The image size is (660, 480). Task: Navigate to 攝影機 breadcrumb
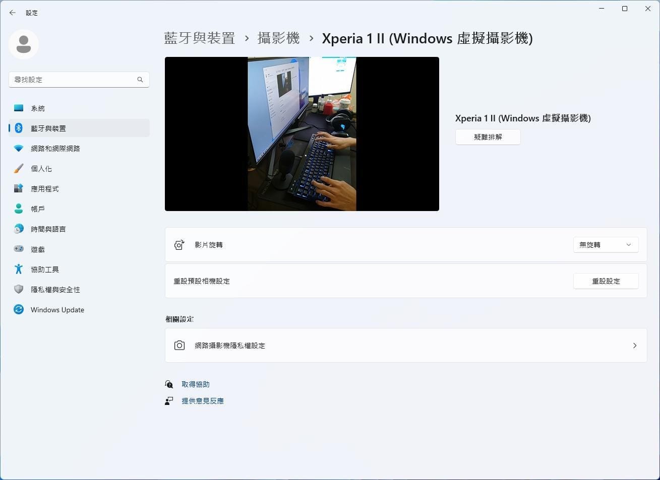[x=279, y=38]
